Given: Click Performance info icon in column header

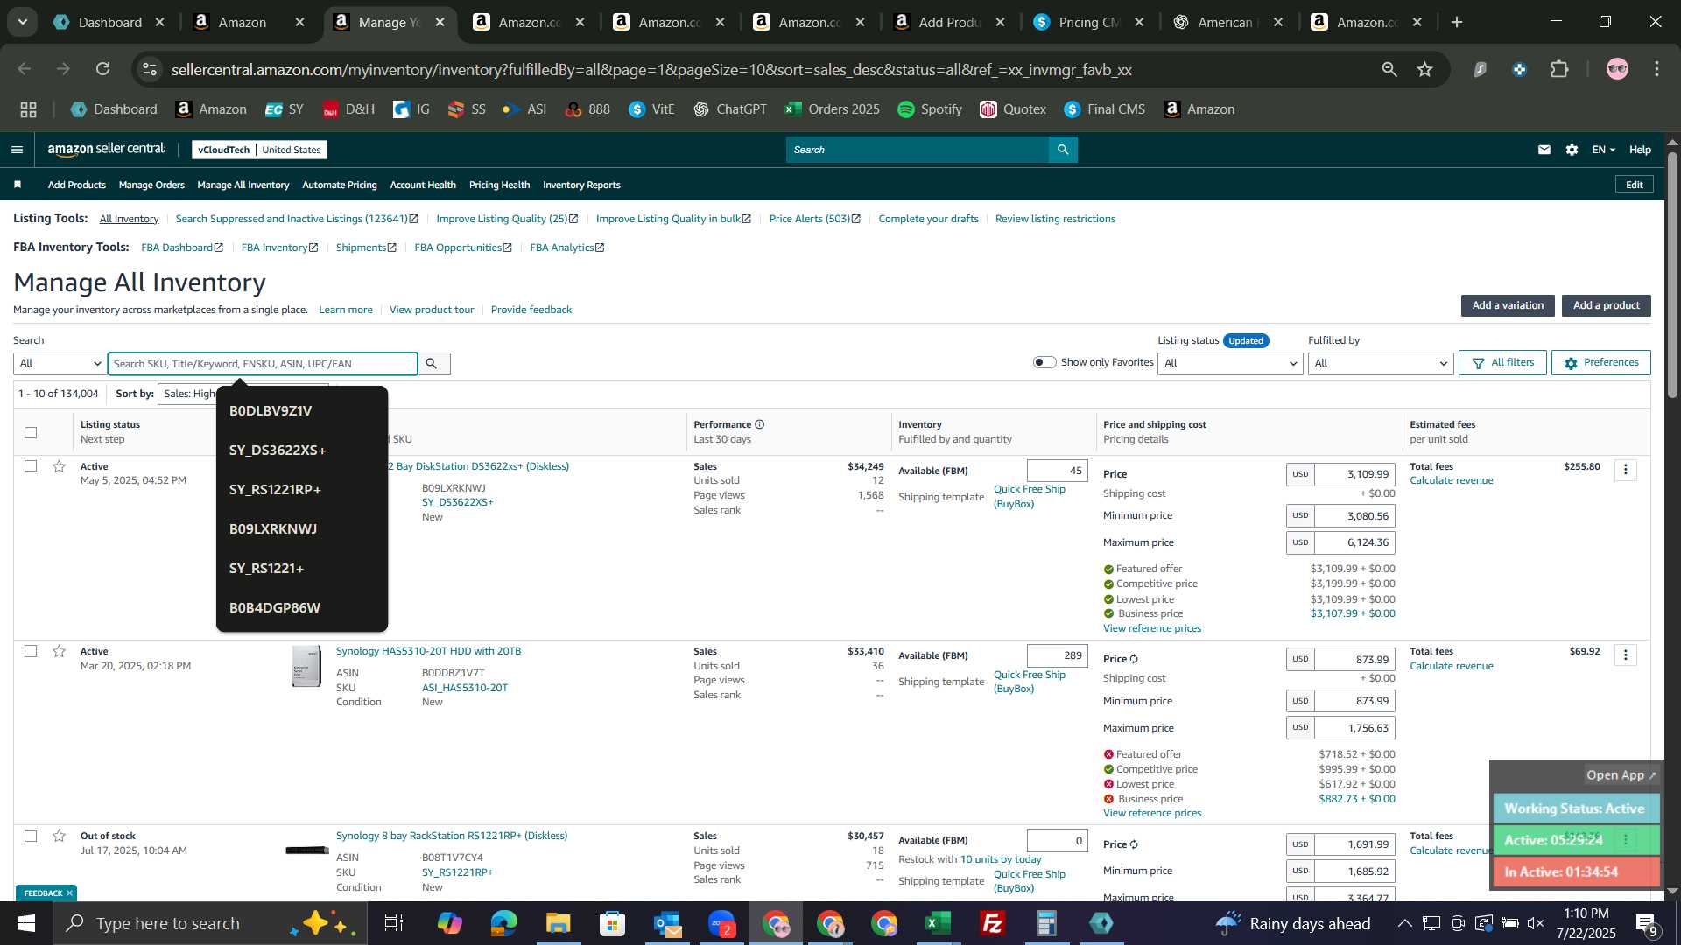Looking at the screenshot, I should 759,424.
